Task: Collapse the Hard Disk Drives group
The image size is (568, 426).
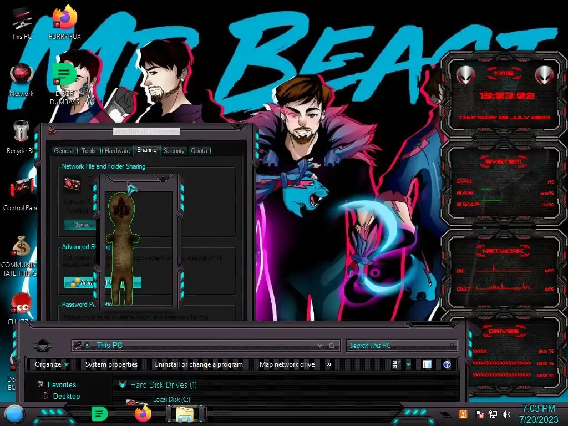Action: [123, 384]
